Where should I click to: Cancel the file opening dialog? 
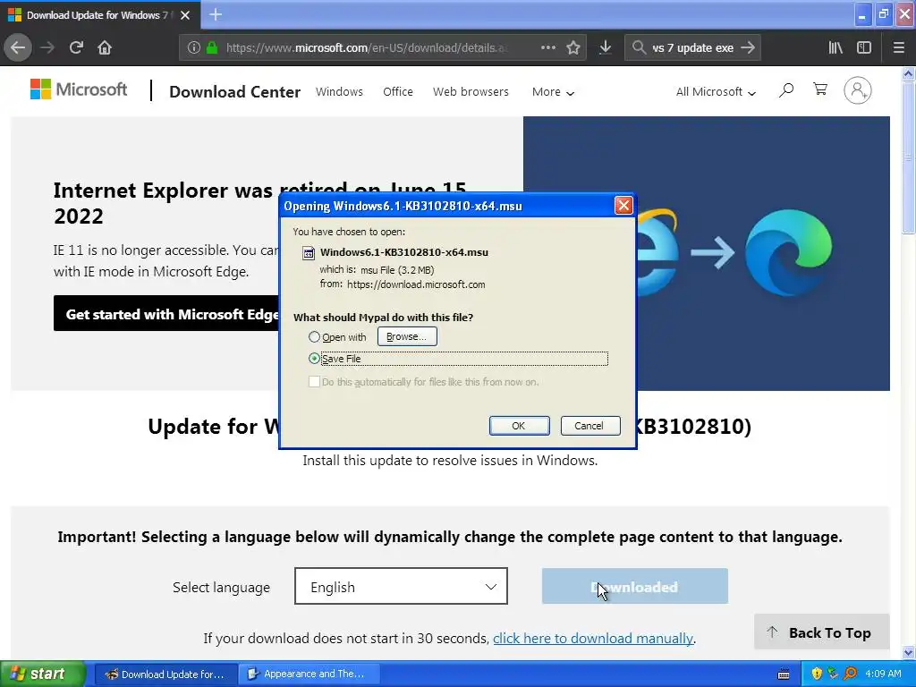point(590,426)
